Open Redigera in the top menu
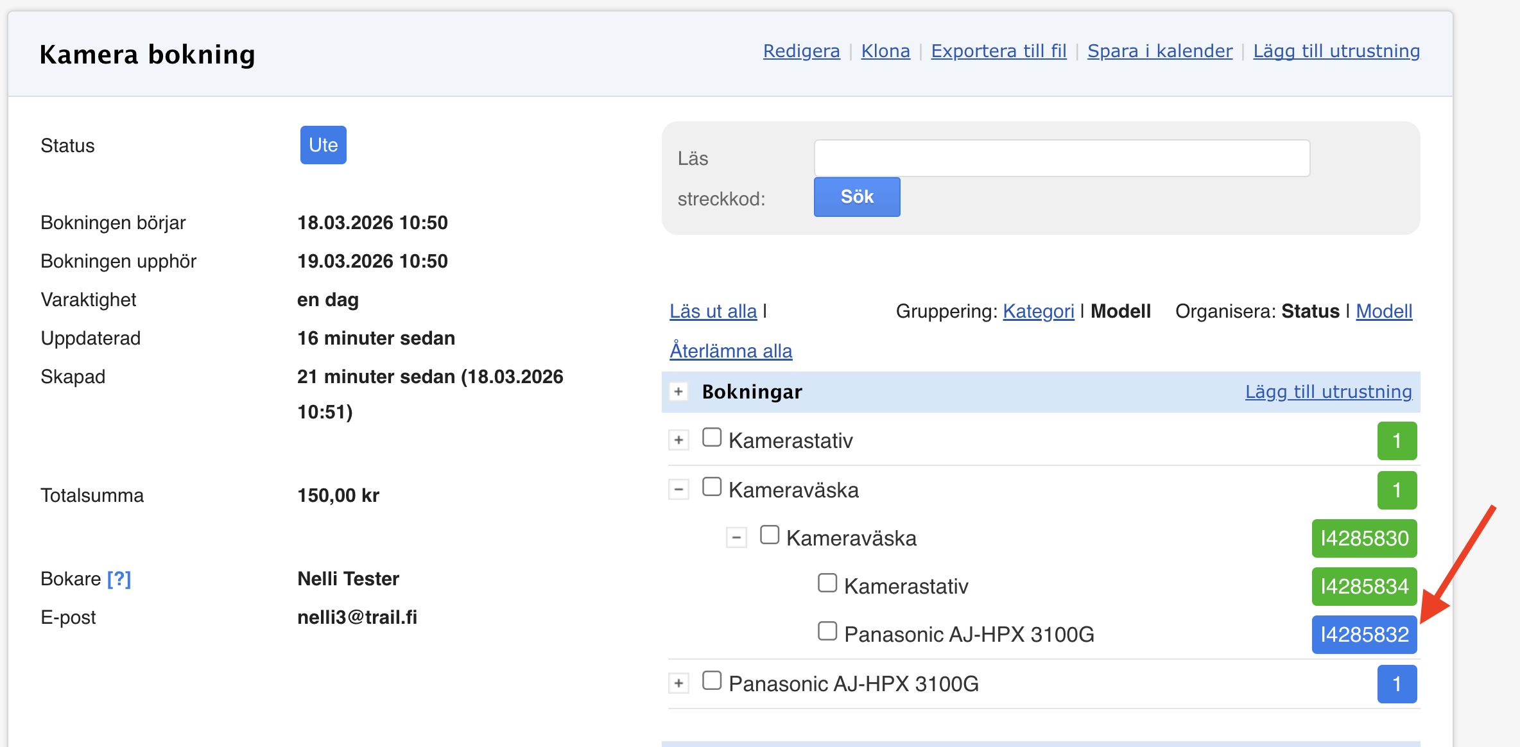The height and width of the screenshot is (747, 1520). [801, 51]
